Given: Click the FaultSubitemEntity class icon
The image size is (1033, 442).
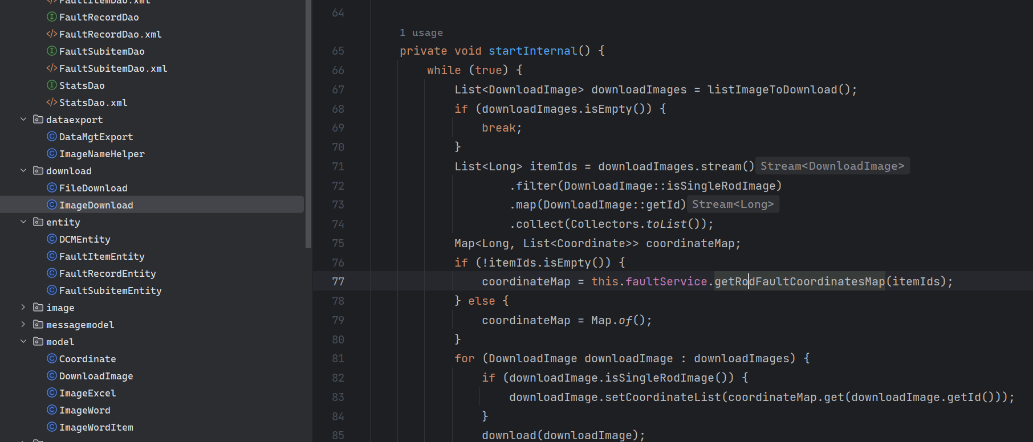Looking at the screenshot, I should [x=51, y=290].
